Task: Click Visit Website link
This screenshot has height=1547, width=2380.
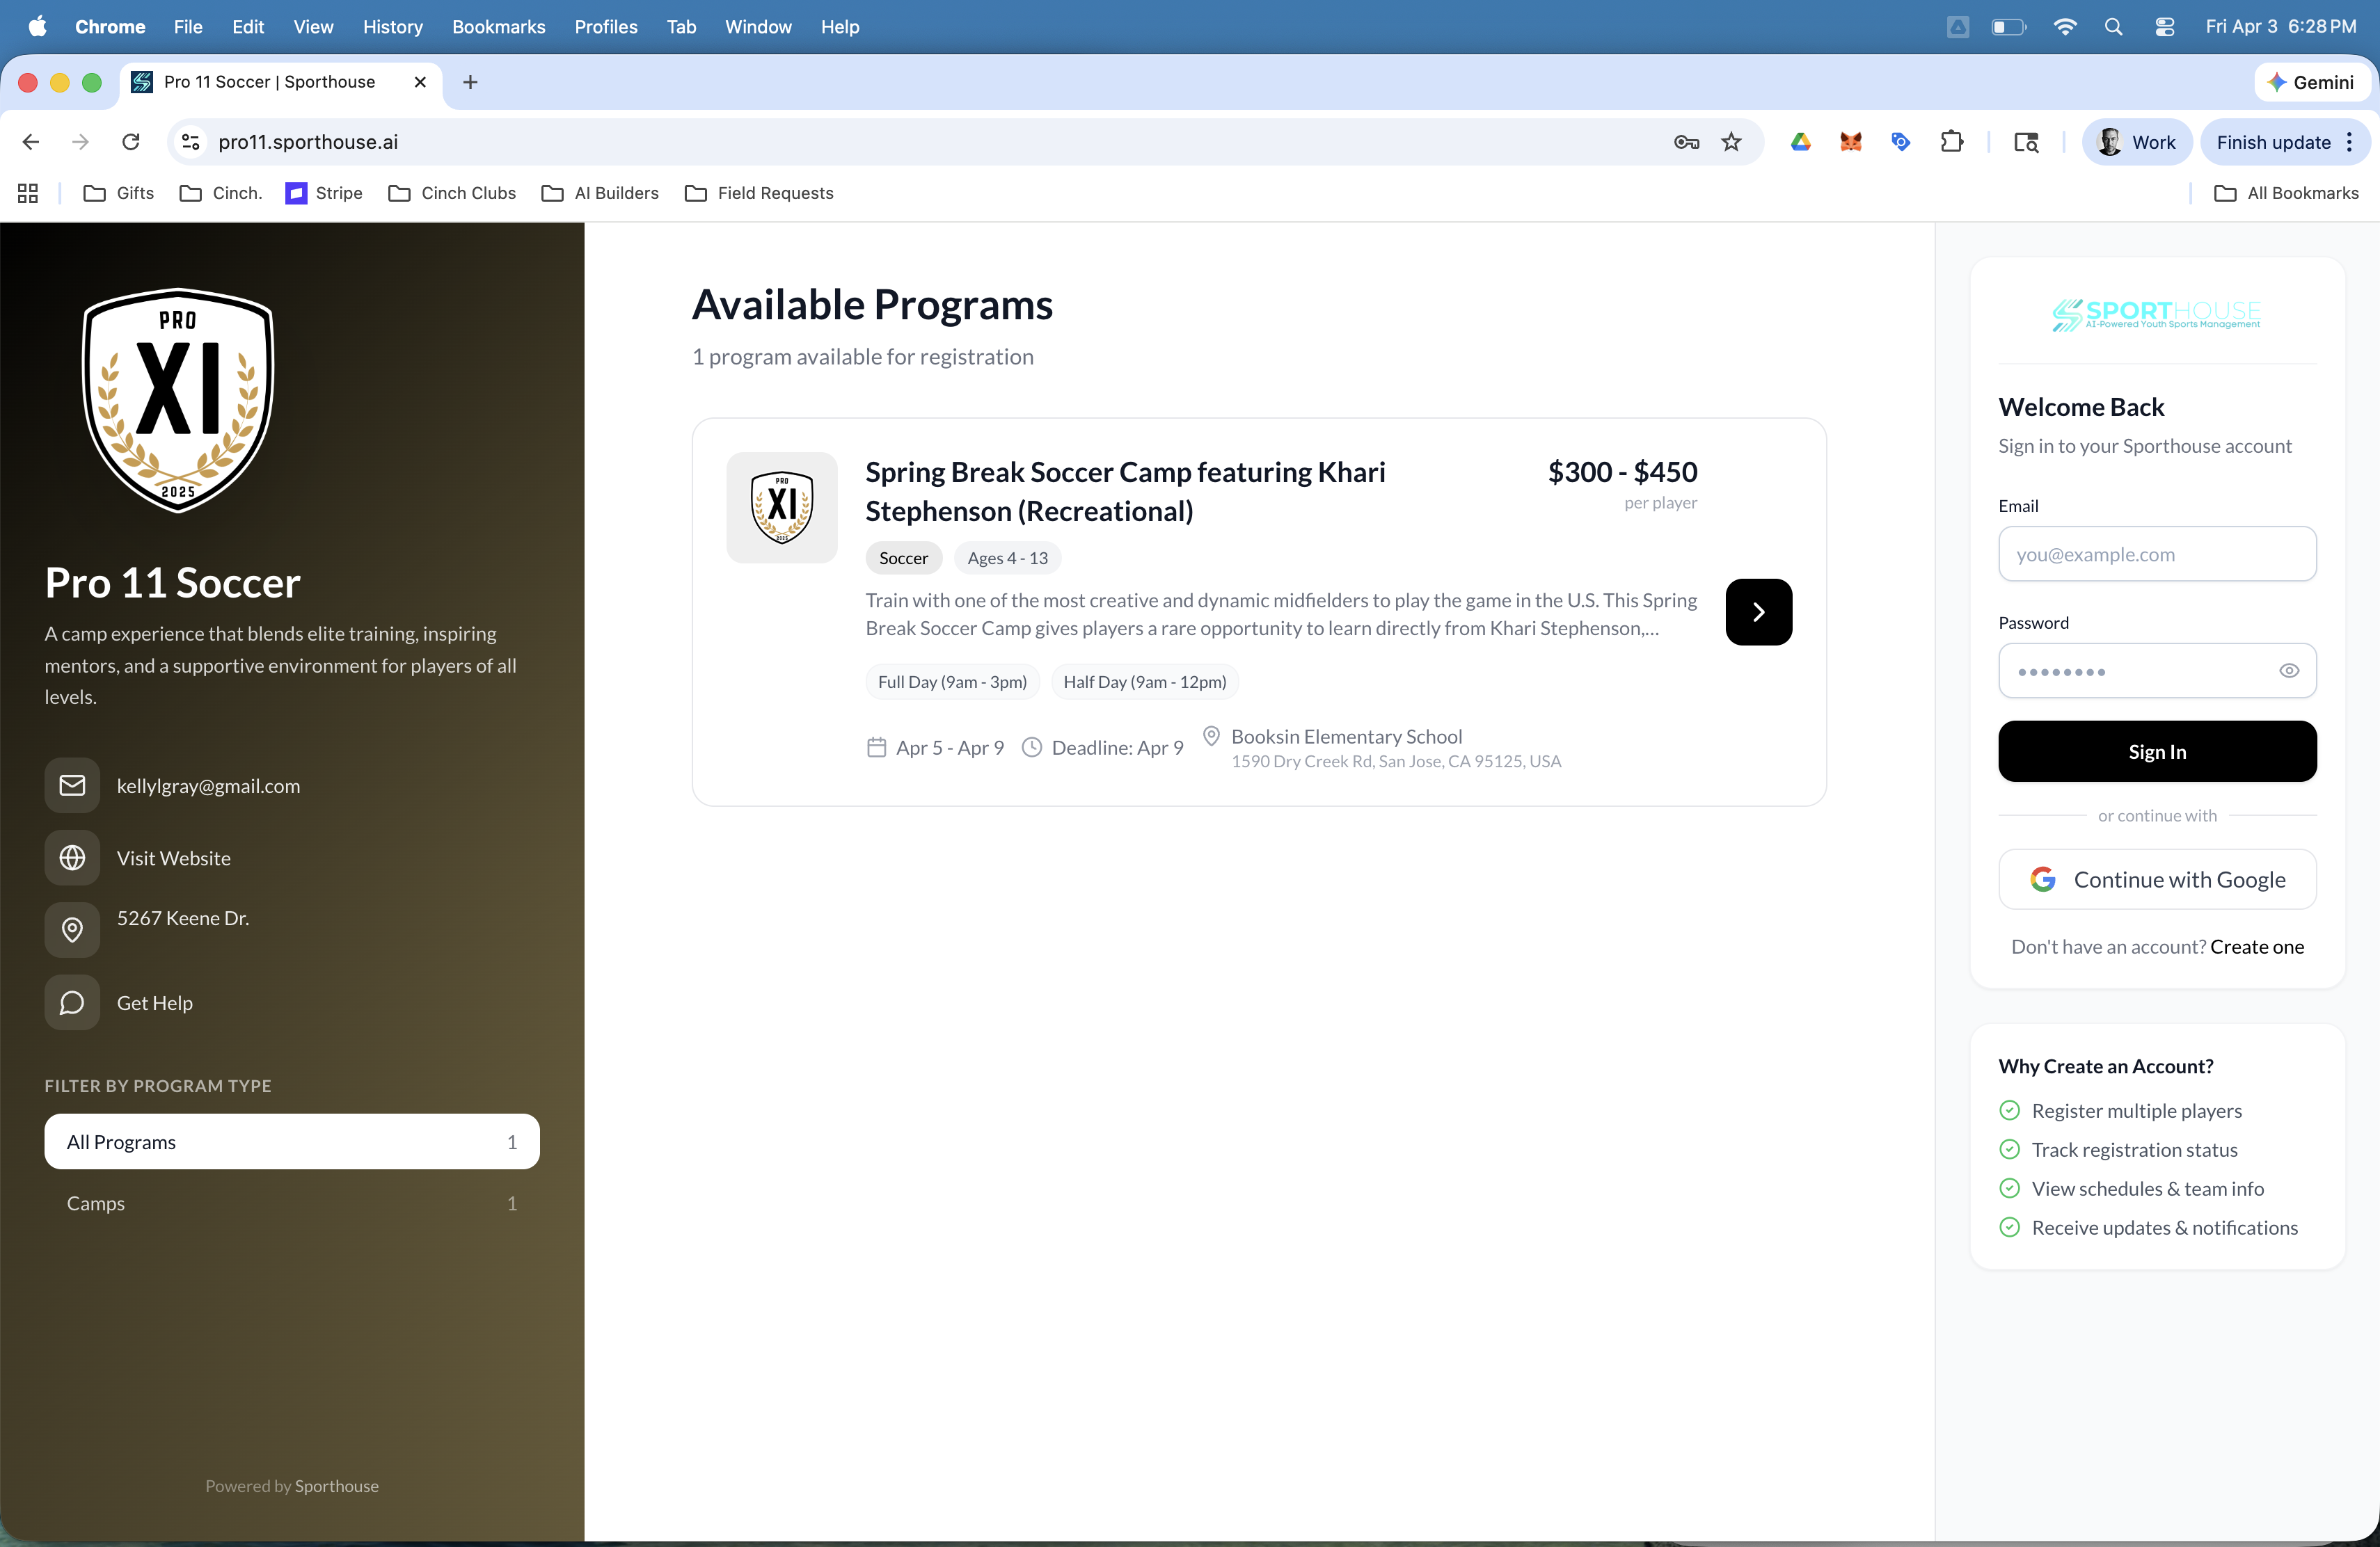Action: [174, 858]
